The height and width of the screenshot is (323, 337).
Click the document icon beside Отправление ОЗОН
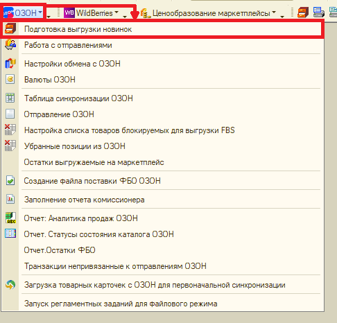10,114
